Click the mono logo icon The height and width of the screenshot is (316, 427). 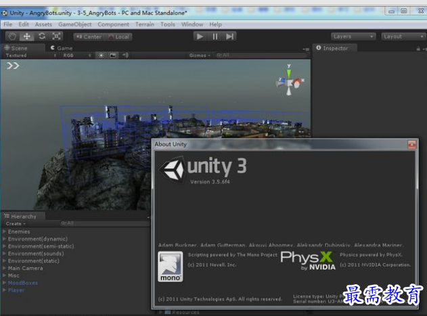(x=171, y=267)
